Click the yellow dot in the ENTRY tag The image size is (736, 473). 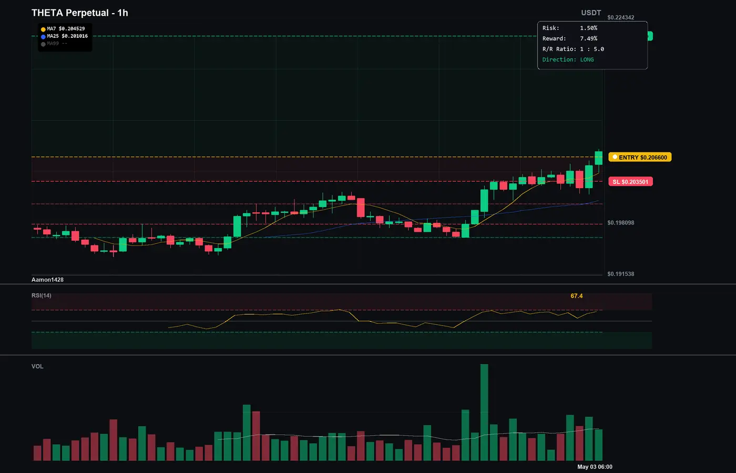[615, 157]
